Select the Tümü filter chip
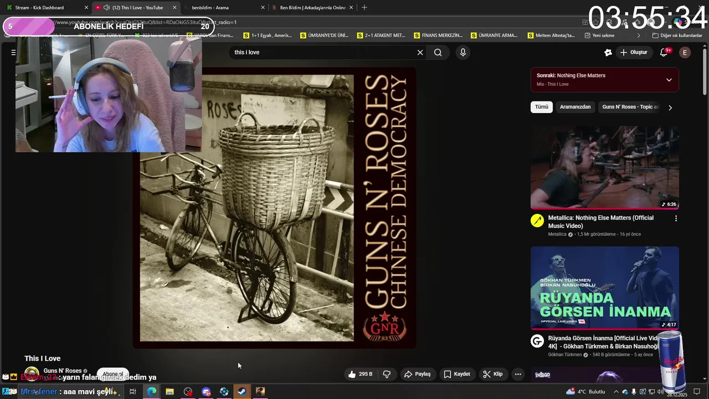Viewport: 709px width, 399px height. click(x=541, y=107)
